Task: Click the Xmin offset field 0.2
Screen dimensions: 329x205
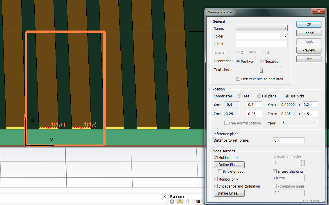Action: 254,104
